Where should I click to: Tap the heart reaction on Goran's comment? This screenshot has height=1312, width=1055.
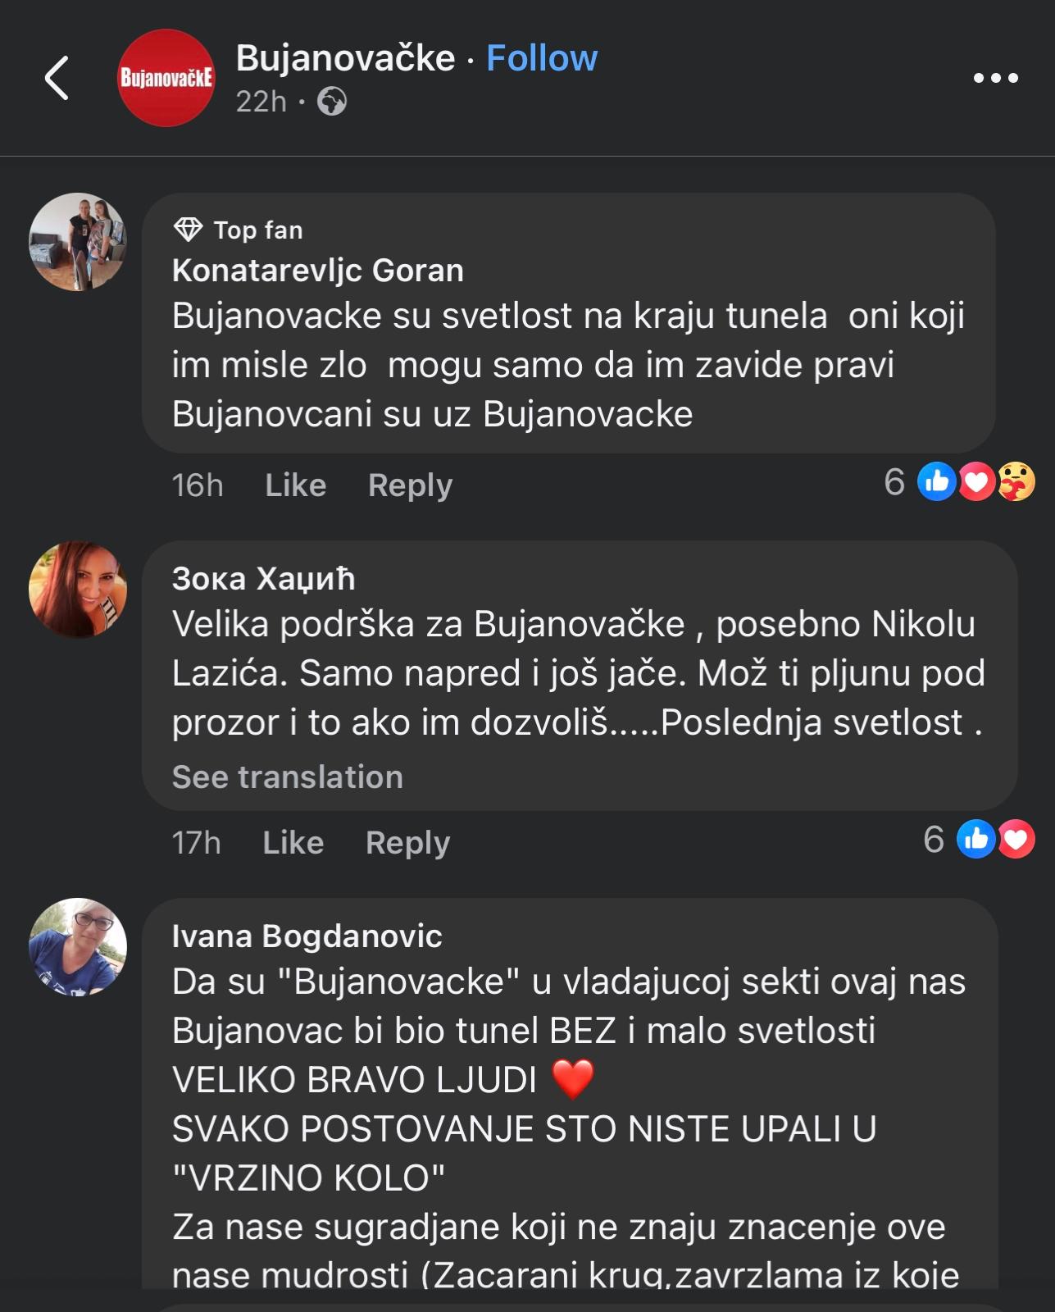click(977, 482)
